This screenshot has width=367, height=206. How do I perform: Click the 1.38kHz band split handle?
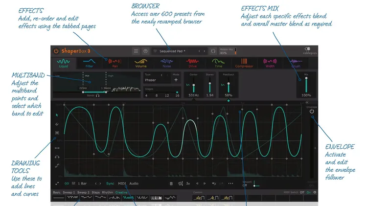point(106,92)
